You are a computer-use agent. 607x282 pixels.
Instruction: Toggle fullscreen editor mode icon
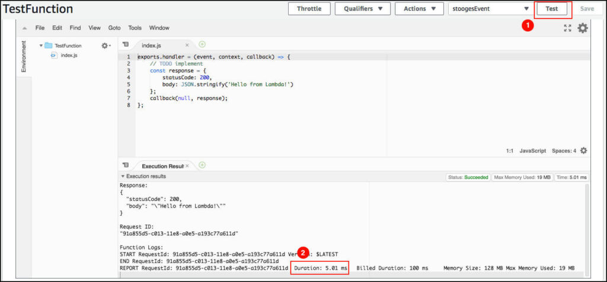point(567,28)
